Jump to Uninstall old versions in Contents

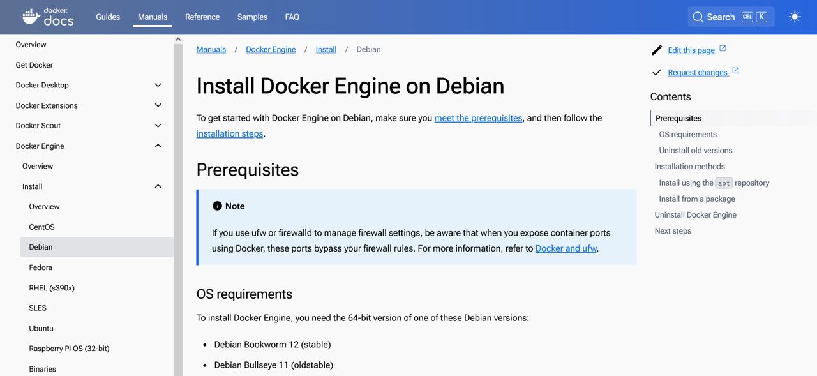tap(696, 150)
